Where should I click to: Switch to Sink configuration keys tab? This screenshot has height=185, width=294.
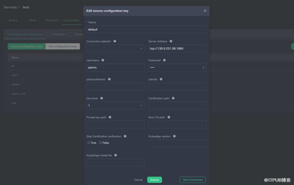click(x=63, y=47)
